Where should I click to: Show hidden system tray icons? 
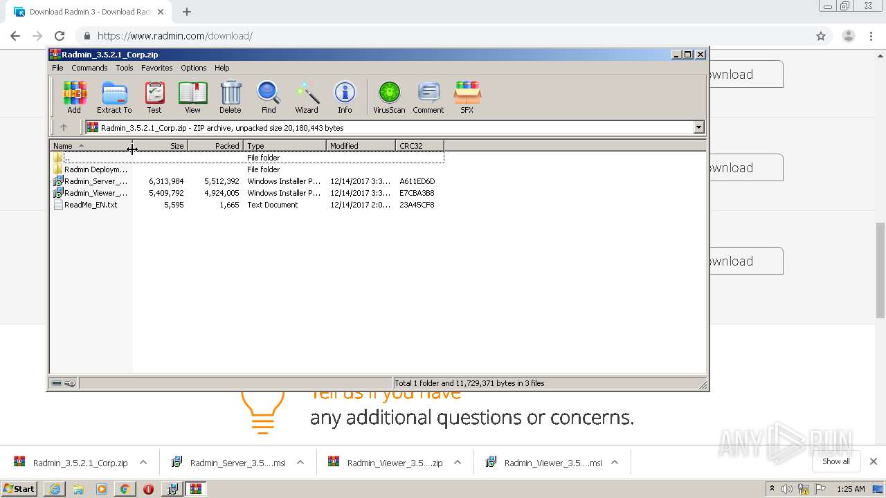(x=772, y=488)
